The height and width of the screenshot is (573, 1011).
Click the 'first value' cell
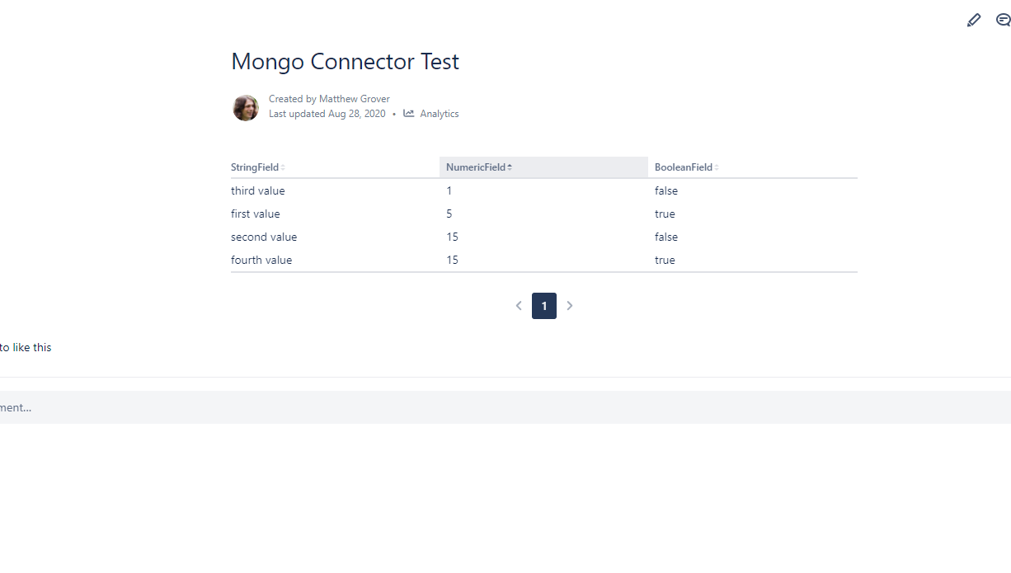point(256,214)
